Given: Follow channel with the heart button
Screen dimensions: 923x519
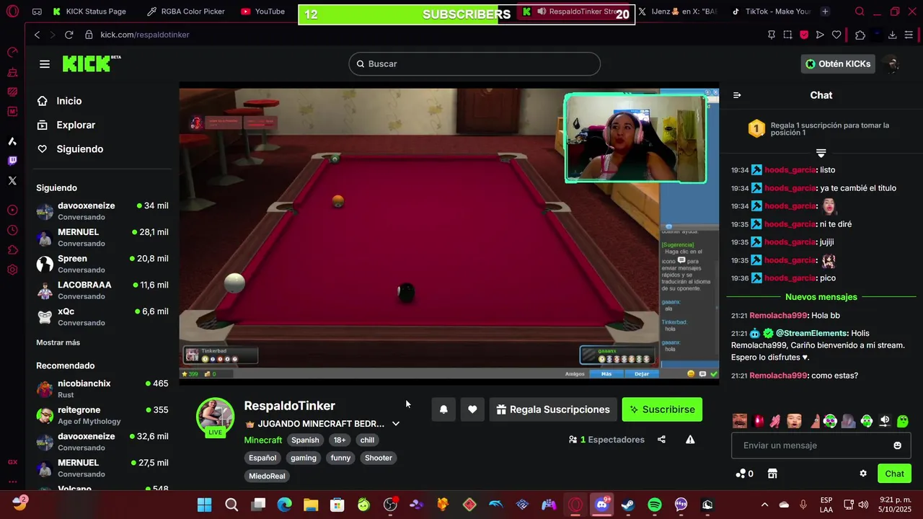Looking at the screenshot, I should pos(472,409).
